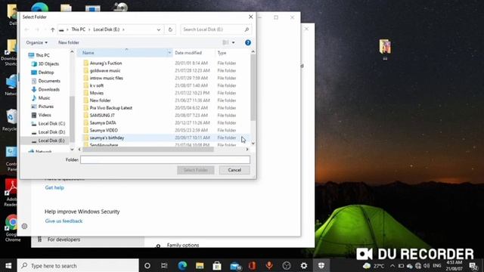Open Windows Start menu
The image size is (484, 272).
8,265
